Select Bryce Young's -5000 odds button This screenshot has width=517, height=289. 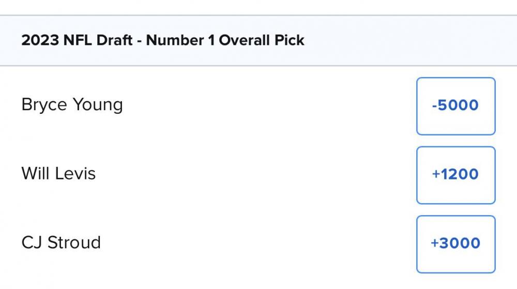coord(455,106)
